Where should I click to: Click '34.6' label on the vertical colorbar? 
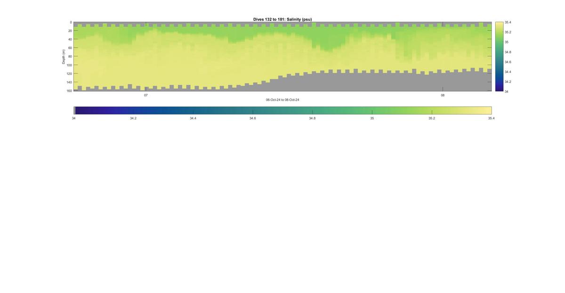click(508, 62)
